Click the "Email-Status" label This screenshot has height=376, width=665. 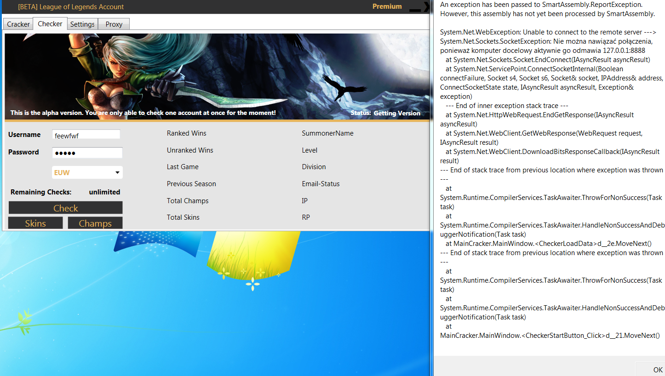tap(321, 184)
